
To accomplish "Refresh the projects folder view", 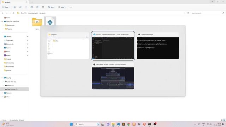I will (188, 13).
